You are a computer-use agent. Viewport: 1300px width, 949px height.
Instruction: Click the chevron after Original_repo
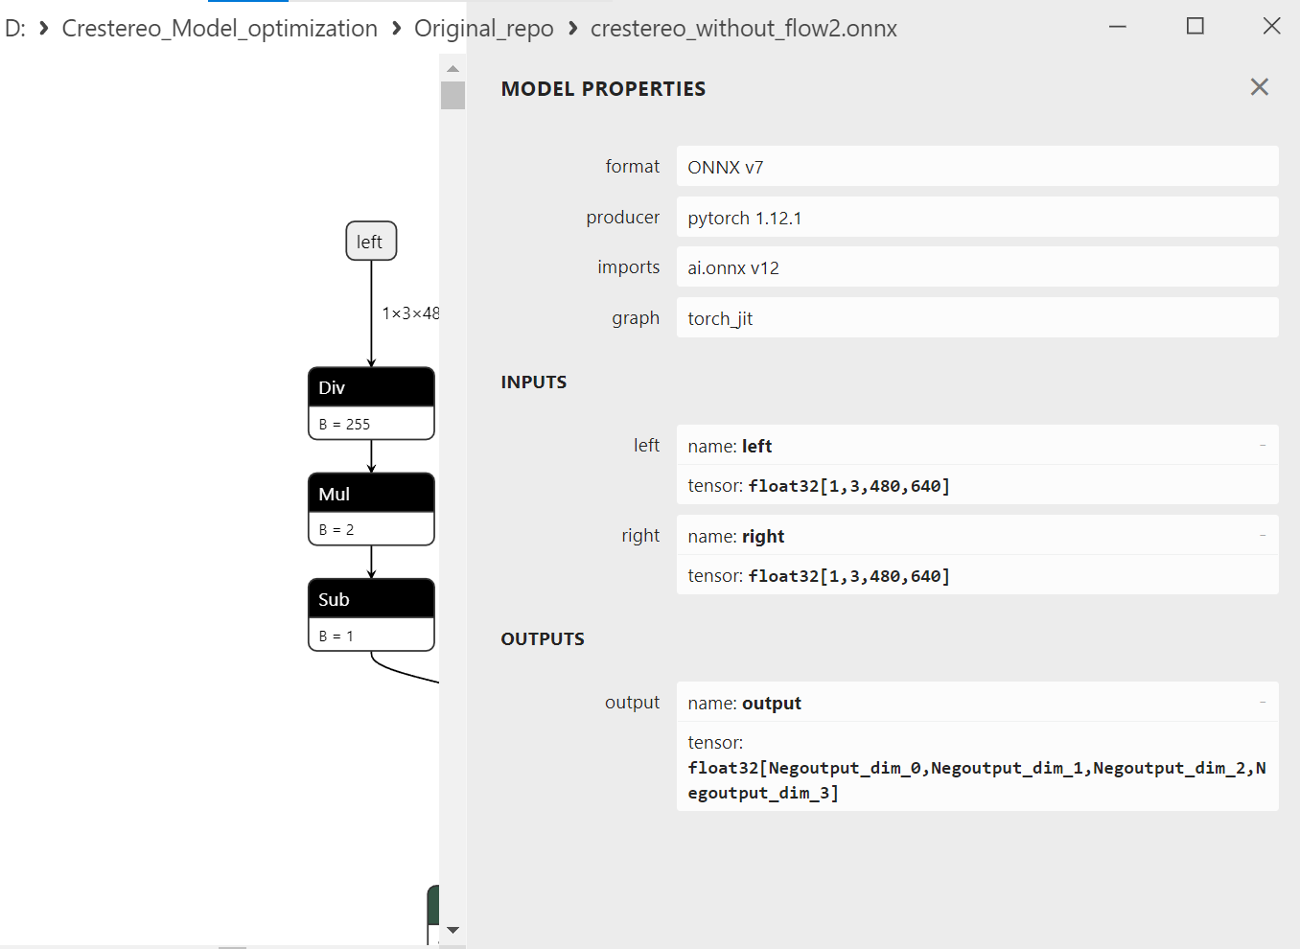tap(572, 28)
